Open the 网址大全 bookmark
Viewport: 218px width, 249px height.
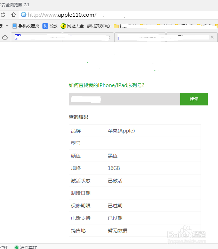(x=72, y=26)
